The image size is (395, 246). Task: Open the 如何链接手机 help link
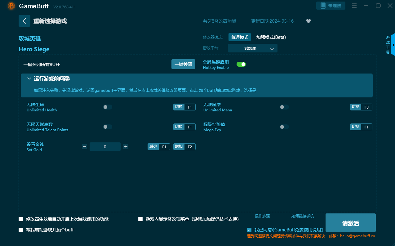pyautogui.click(x=302, y=216)
